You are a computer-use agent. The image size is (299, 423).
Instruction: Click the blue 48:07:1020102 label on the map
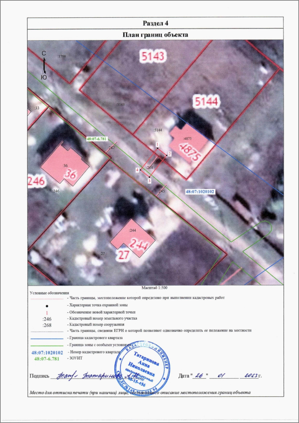[x=200, y=192]
